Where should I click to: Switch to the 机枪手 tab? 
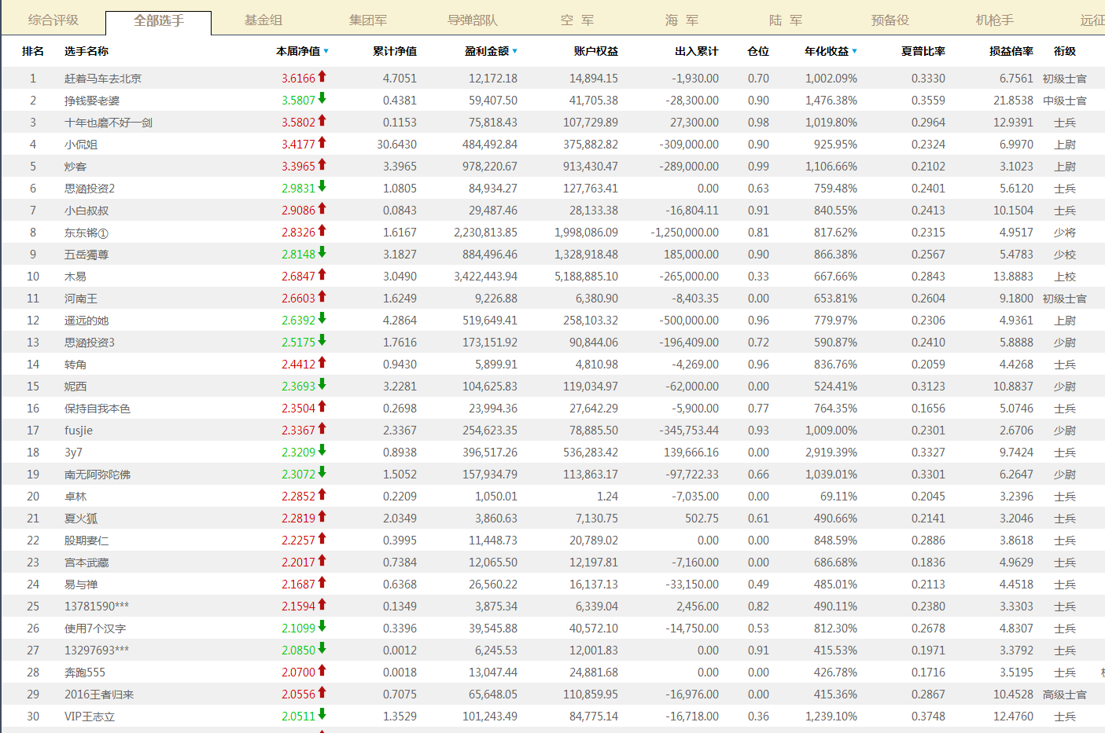[995, 20]
